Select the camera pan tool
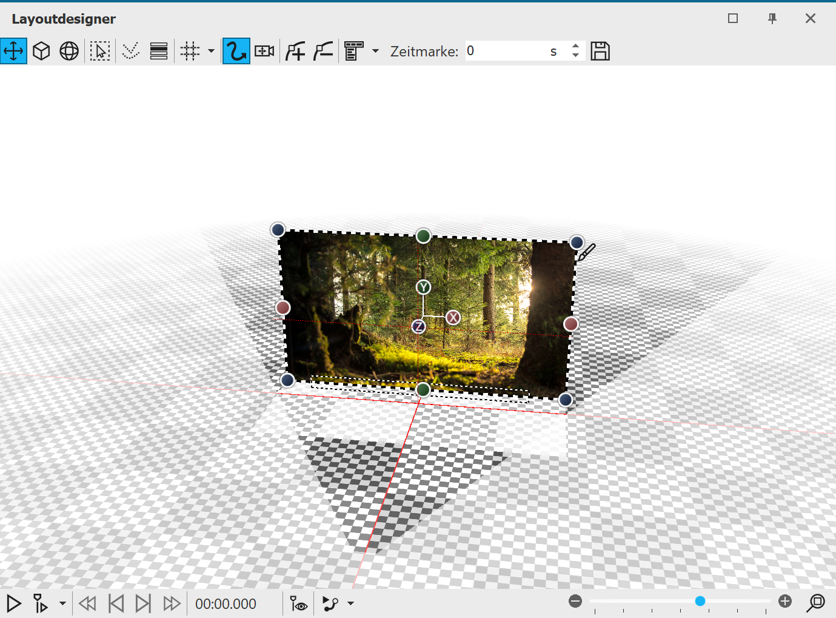Screen dimensions: 836x618 (x=264, y=51)
